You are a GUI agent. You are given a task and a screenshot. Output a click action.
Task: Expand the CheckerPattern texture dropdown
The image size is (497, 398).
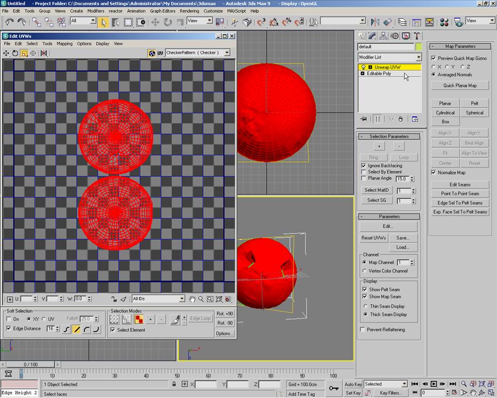coord(226,53)
